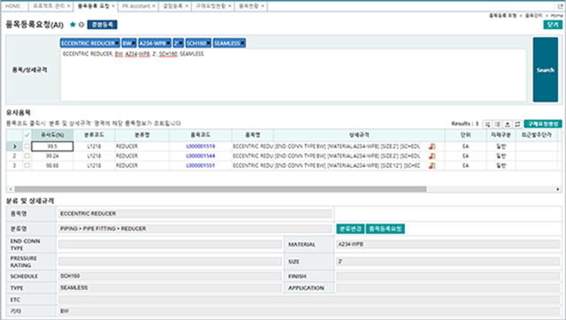This screenshot has height=320, width=566.
Task: Click the column list icon in grid toolbar
Action: [x=497, y=124]
